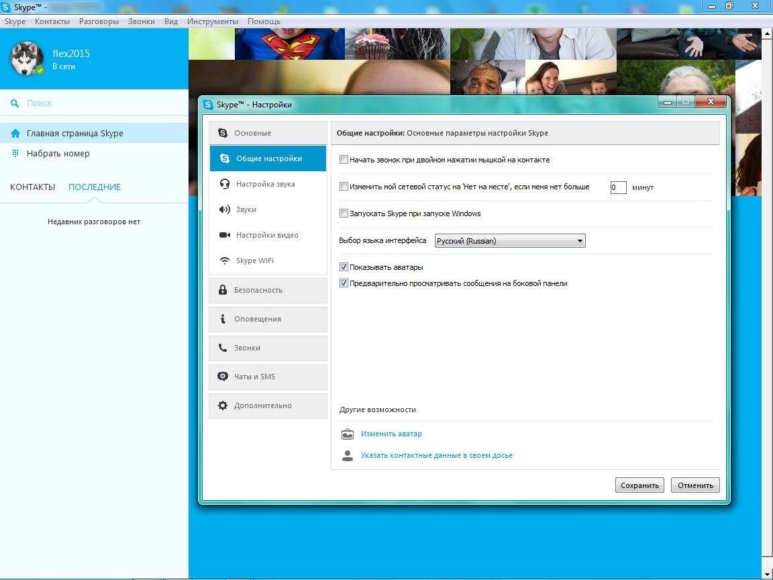Click the Skype icon in settings dialog title
773x580 pixels.
point(208,105)
